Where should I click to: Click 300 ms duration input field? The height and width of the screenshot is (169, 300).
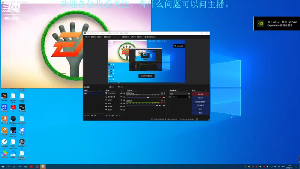click(x=180, y=97)
